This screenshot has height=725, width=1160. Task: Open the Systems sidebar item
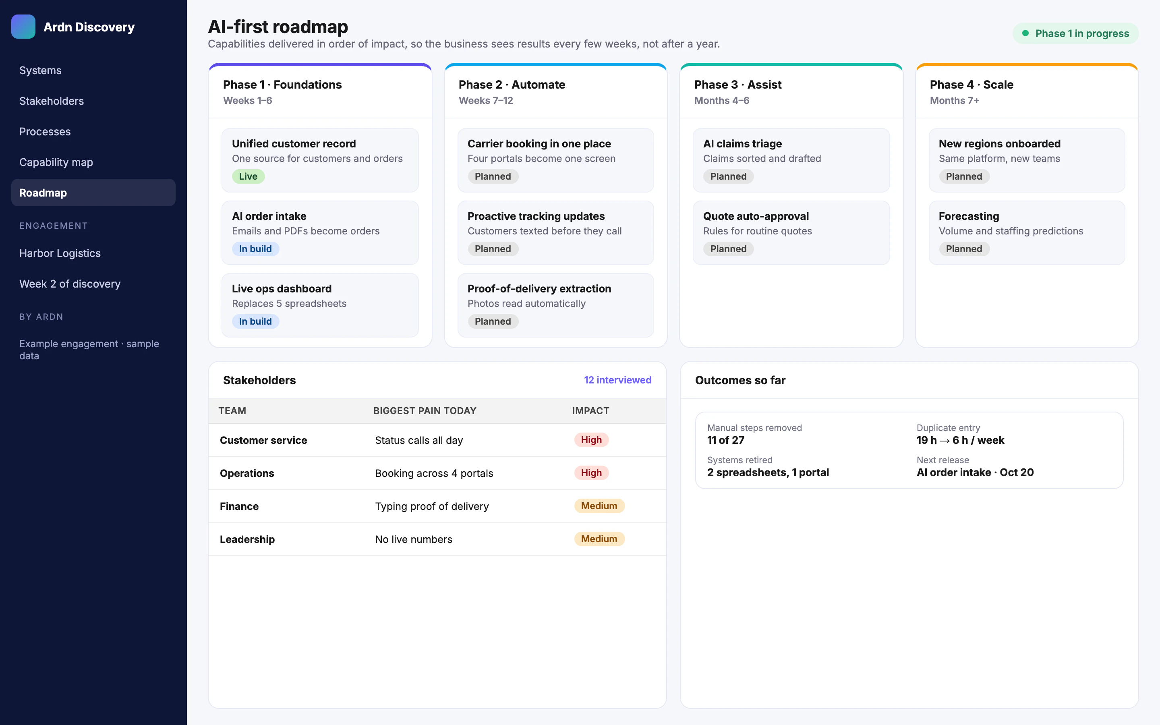coord(93,70)
